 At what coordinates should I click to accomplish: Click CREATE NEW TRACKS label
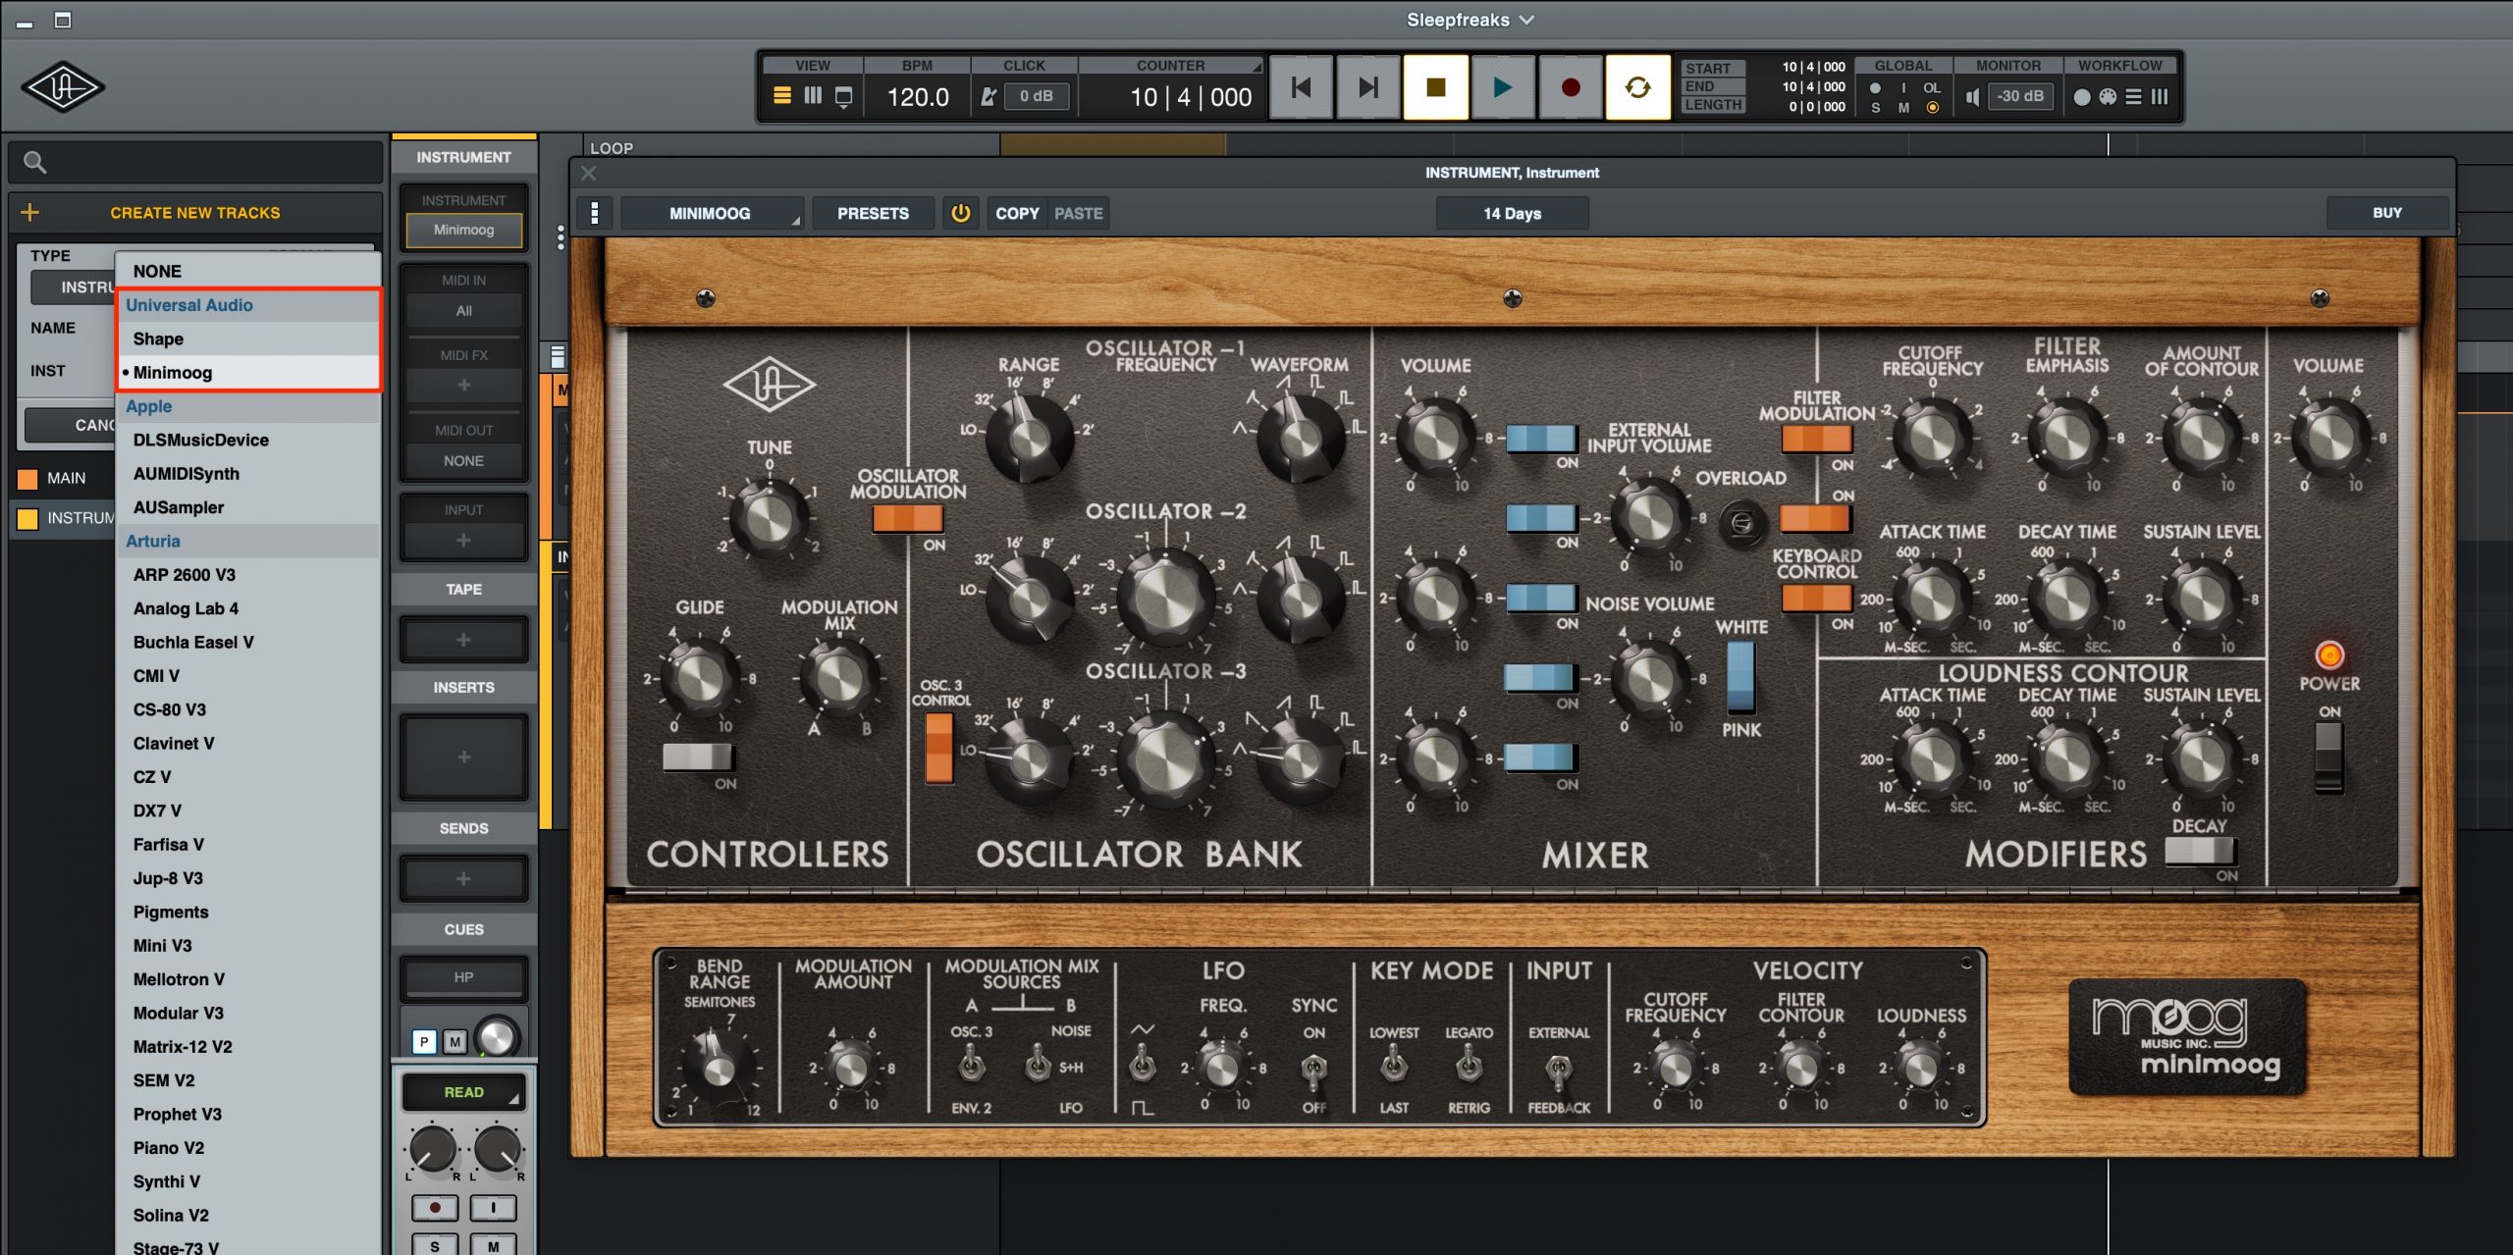click(194, 213)
